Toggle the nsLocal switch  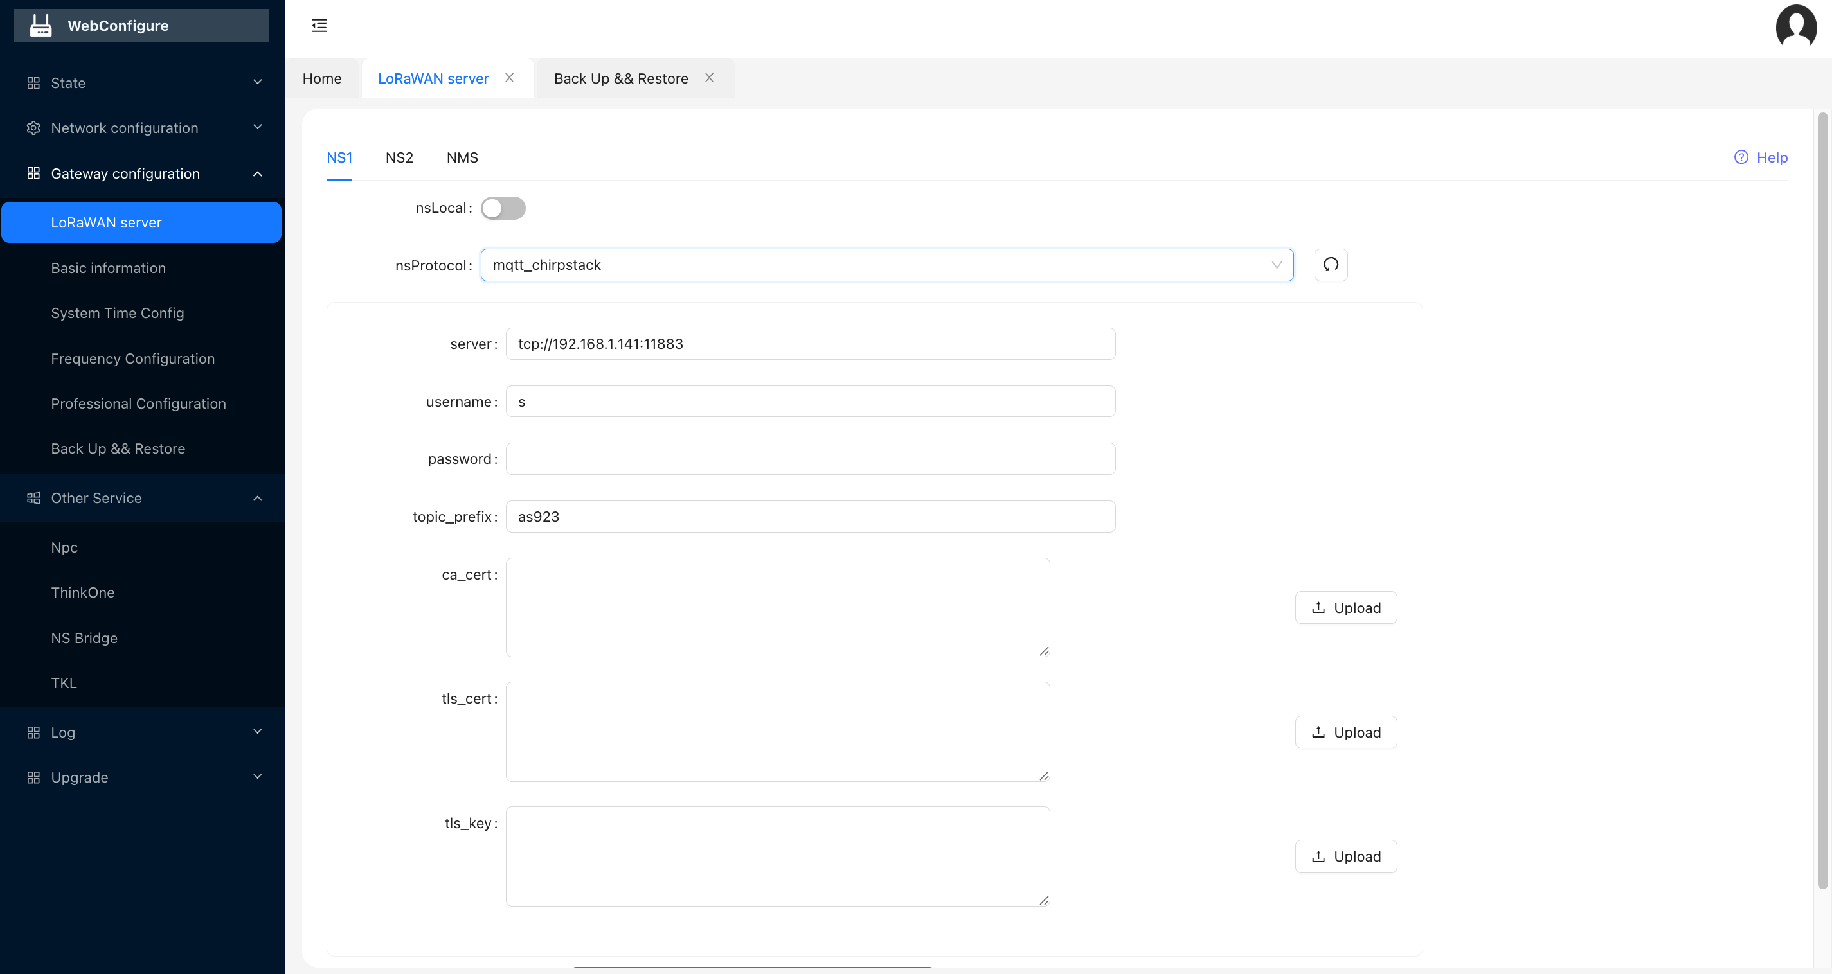click(x=503, y=208)
